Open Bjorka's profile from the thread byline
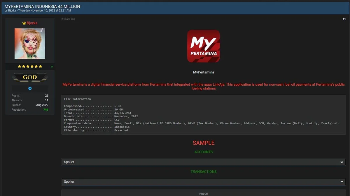The height and width of the screenshot is (196, 350). (x=12, y=11)
